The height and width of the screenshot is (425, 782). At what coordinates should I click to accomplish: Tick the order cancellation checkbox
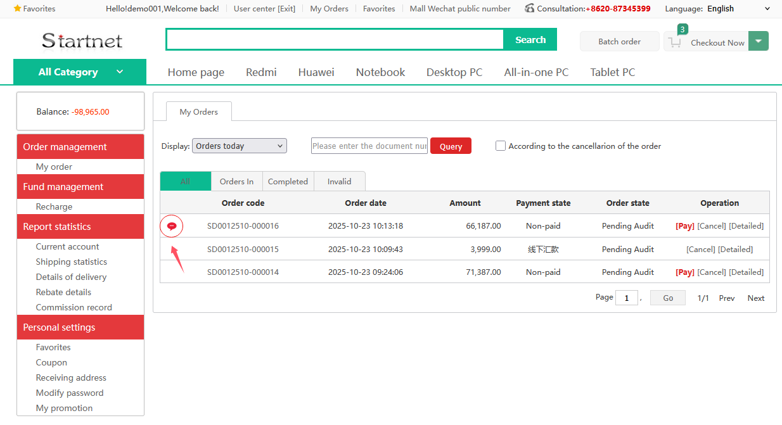(x=501, y=146)
